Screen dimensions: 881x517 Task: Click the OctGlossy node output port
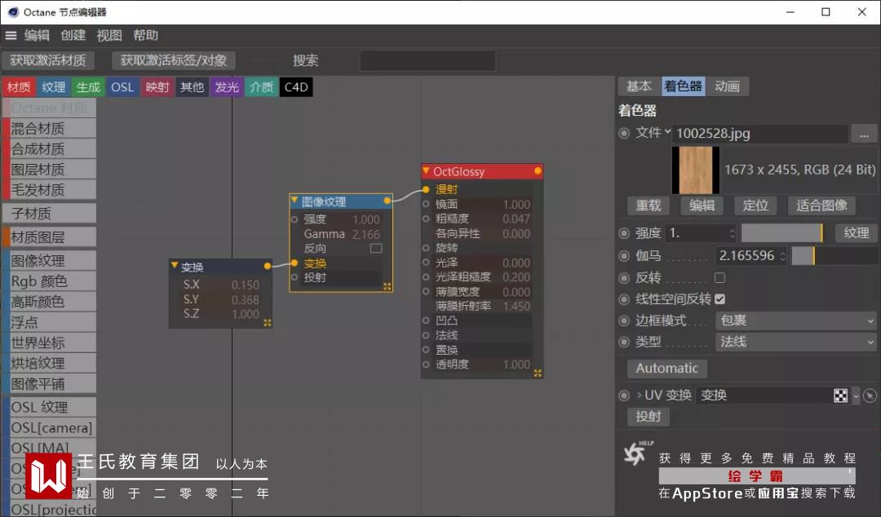(x=538, y=170)
